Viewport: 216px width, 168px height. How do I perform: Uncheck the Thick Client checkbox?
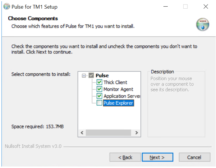point(99,82)
